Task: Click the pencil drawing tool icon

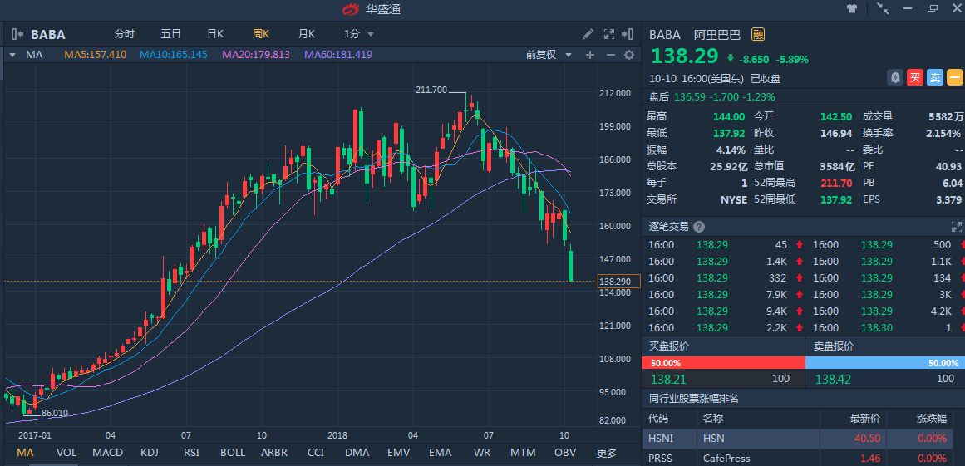Action: (588, 34)
